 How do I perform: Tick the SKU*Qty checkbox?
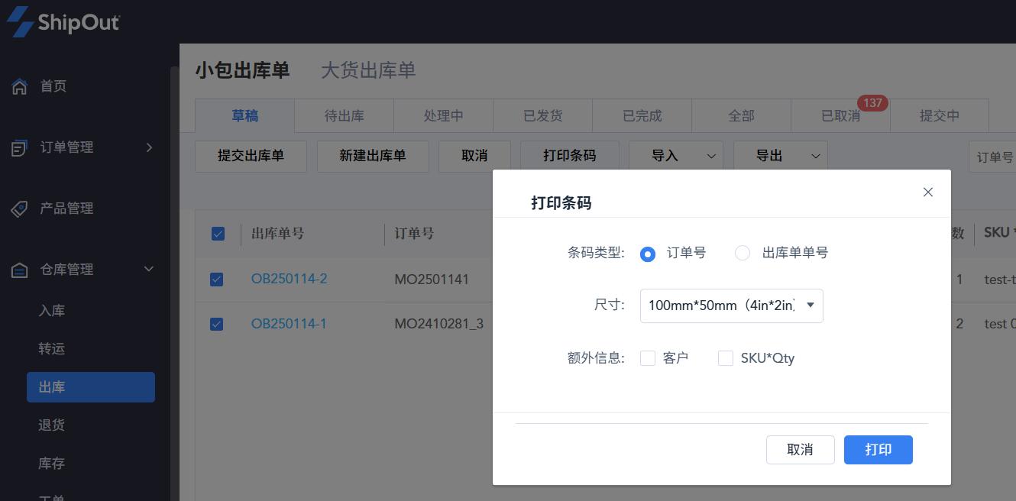pos(726,358)
